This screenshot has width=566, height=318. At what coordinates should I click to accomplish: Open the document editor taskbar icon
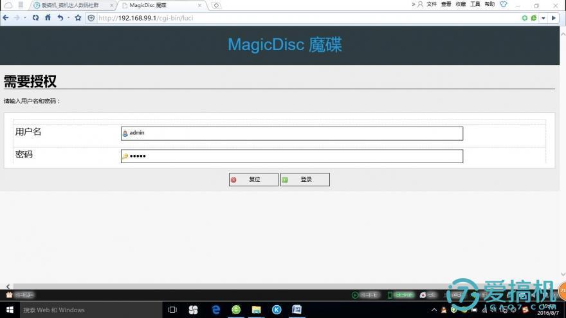pyautogui.click(x=297, y=310)
